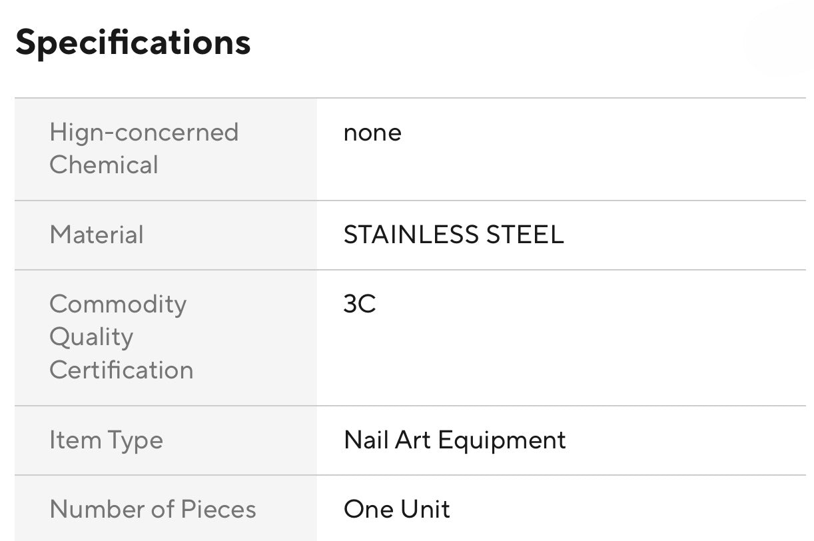814x541 pixels.
Task: Click the word 'Art' in the Item Type value
Action: click(412, 440)
